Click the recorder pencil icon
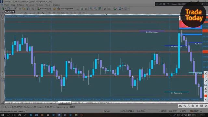 click(x=202, y=4)
